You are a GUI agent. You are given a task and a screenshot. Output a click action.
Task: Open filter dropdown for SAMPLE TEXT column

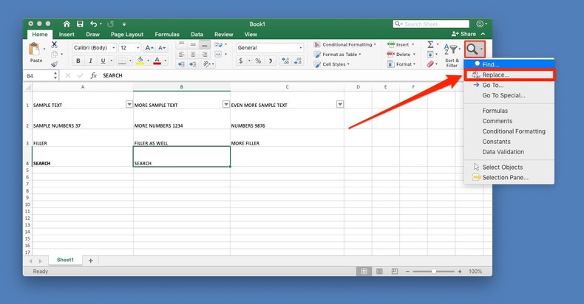[x=129, y=105]
